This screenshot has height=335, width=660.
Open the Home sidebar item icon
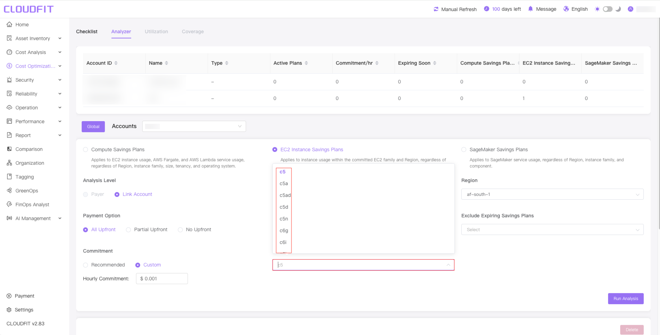[x=9, y=25]
